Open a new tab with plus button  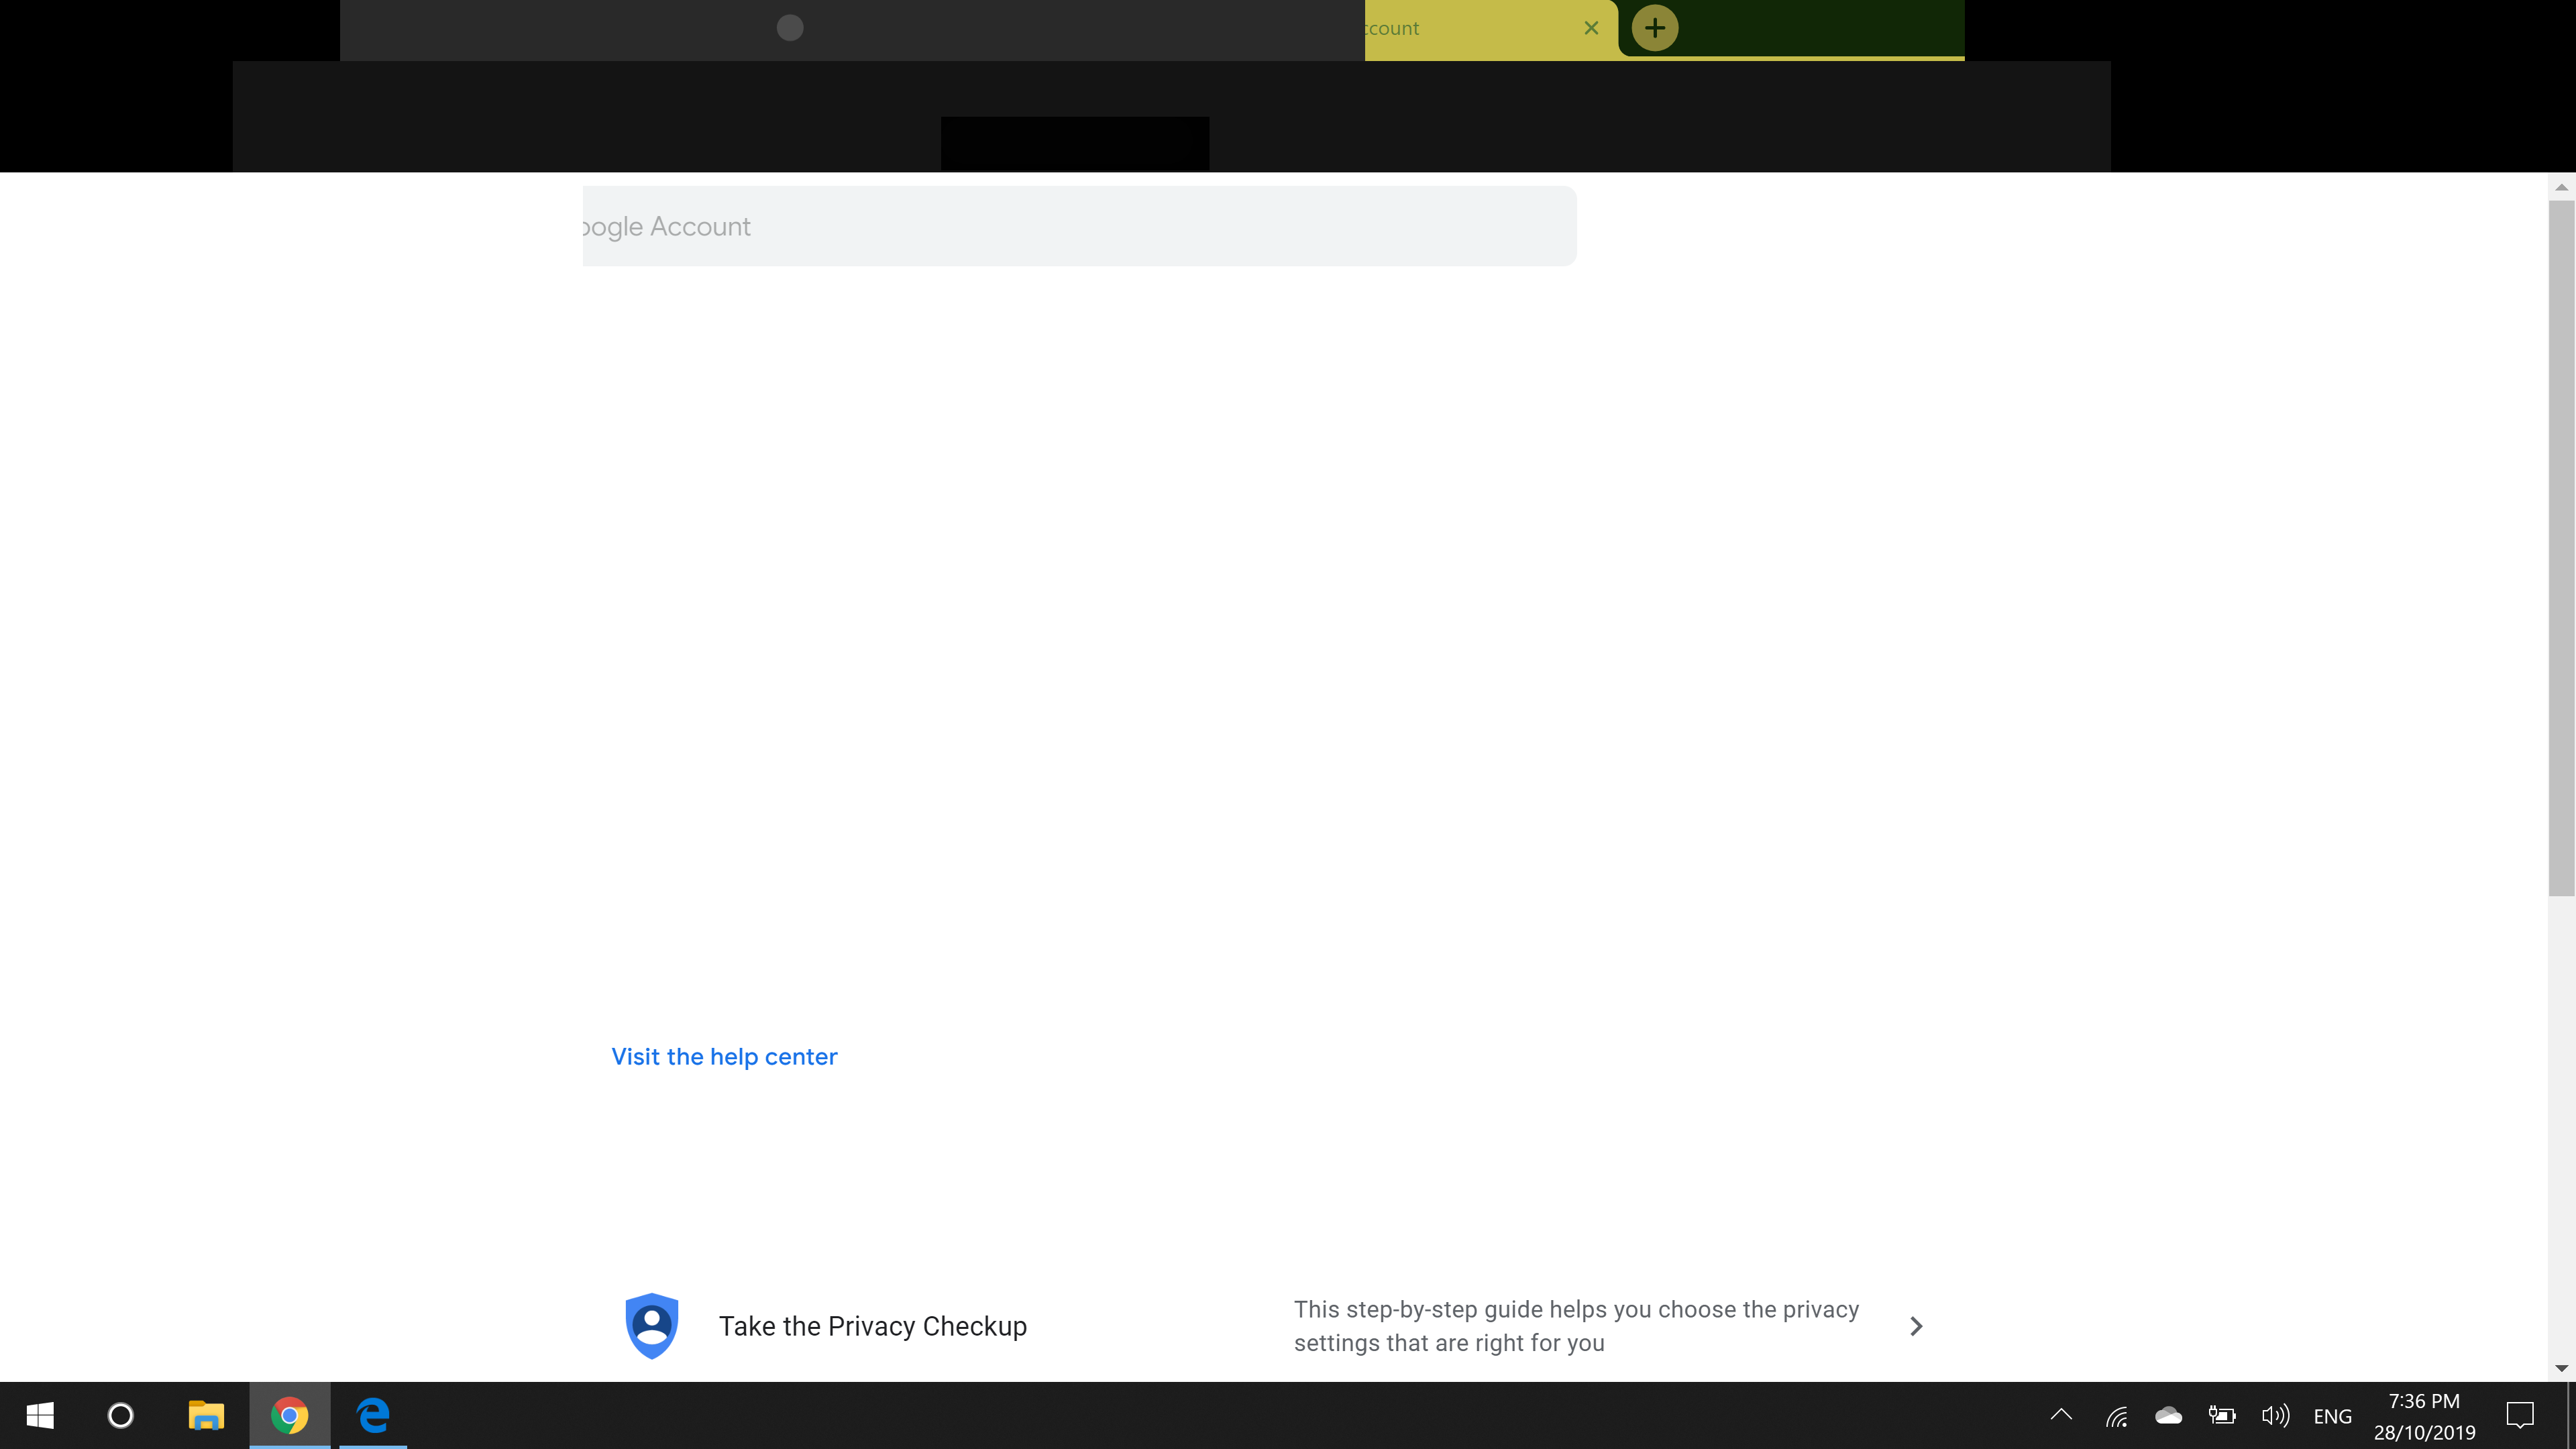click(1655, 28)
